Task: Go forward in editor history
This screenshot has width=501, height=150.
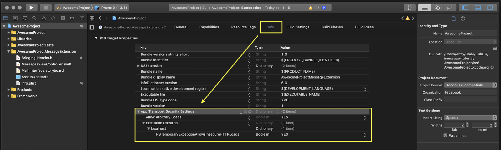Action: tap(106, 18)
